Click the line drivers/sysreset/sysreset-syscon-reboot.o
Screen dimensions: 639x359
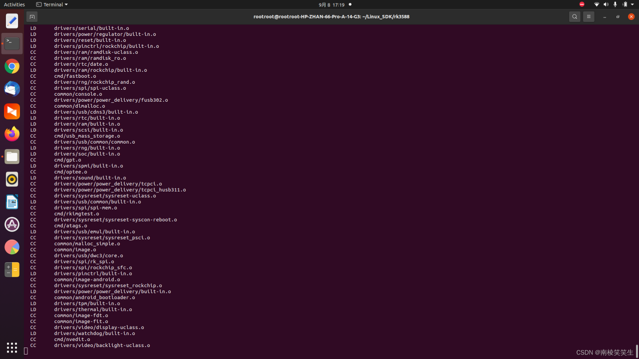point(116,220)
